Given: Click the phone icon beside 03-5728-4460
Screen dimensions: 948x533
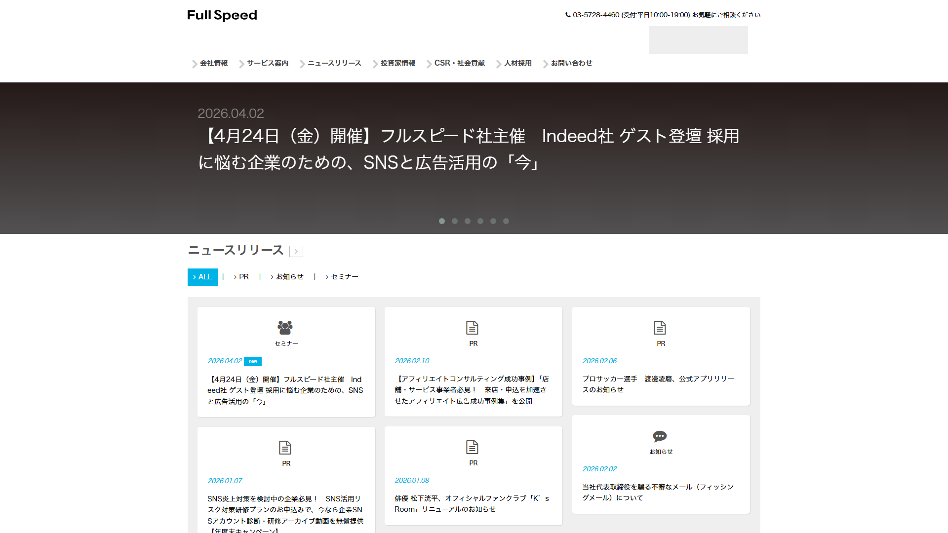Looking at the screenshot, I should [568, 15].
